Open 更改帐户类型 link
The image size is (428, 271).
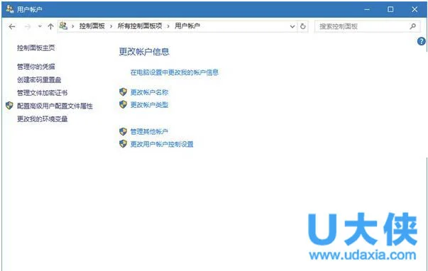tap(149, 105)
